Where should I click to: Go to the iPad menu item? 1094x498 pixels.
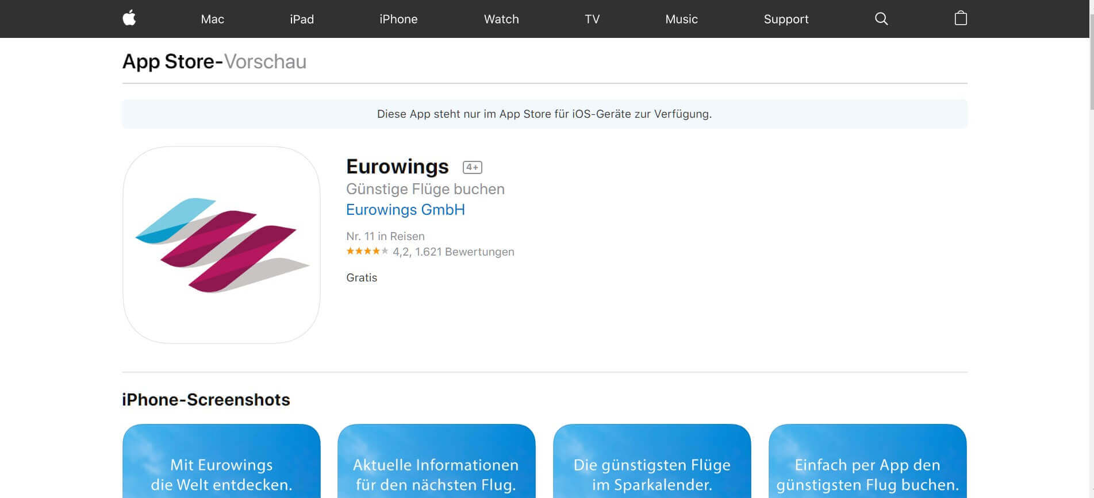[x=302, y=19]
